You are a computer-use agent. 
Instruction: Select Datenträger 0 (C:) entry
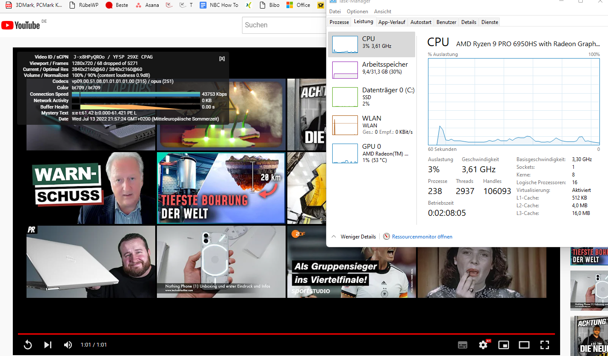pyautogui.click(x=372, y=97)
